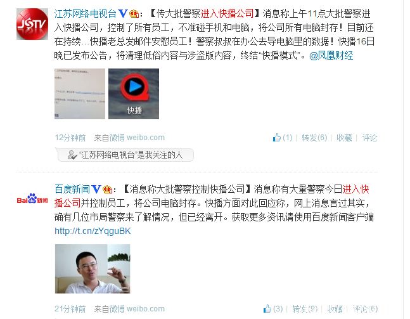
Task: Click the crown member badge beside 江苏网络电视台
Action: coord(134,13)
